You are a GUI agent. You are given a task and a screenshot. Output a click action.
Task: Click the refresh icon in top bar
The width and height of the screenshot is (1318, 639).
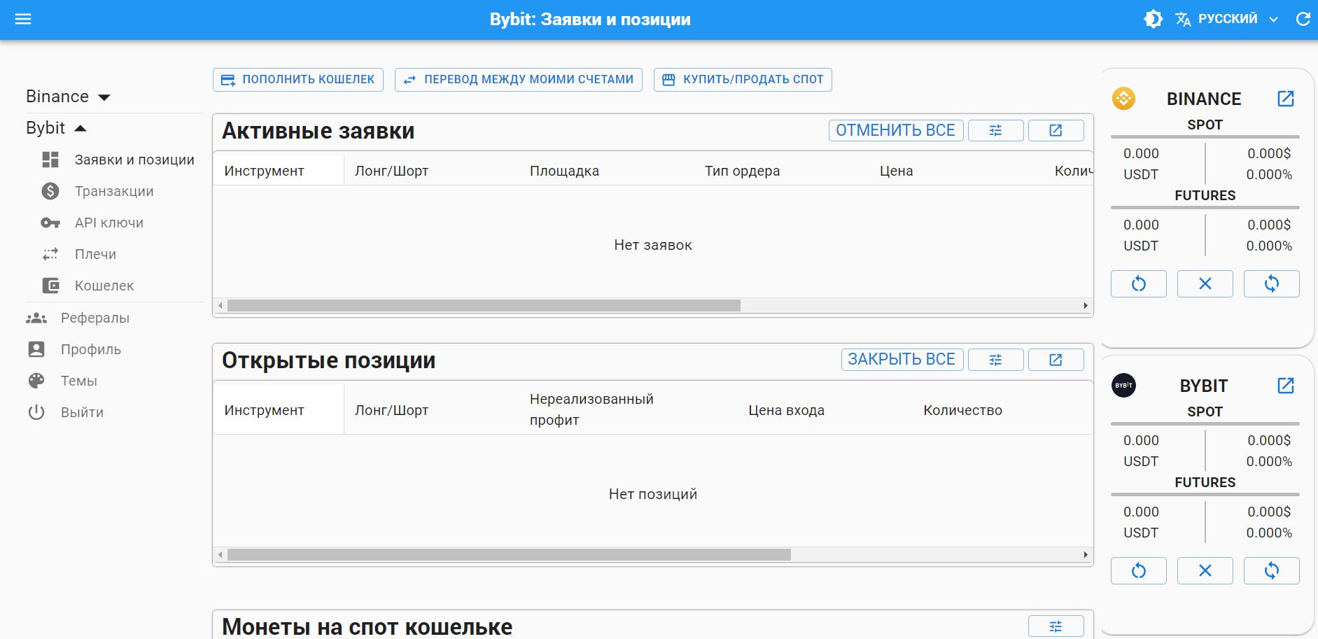1303,19
